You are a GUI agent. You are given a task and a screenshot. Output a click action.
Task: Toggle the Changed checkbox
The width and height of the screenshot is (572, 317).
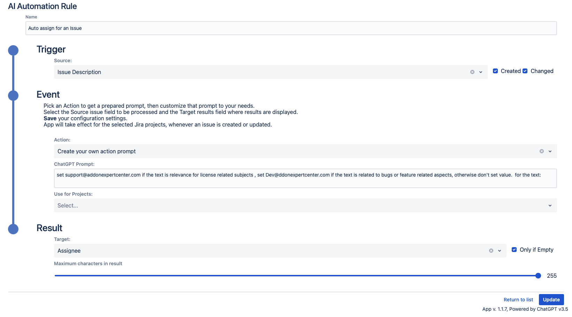click(525, 71)
